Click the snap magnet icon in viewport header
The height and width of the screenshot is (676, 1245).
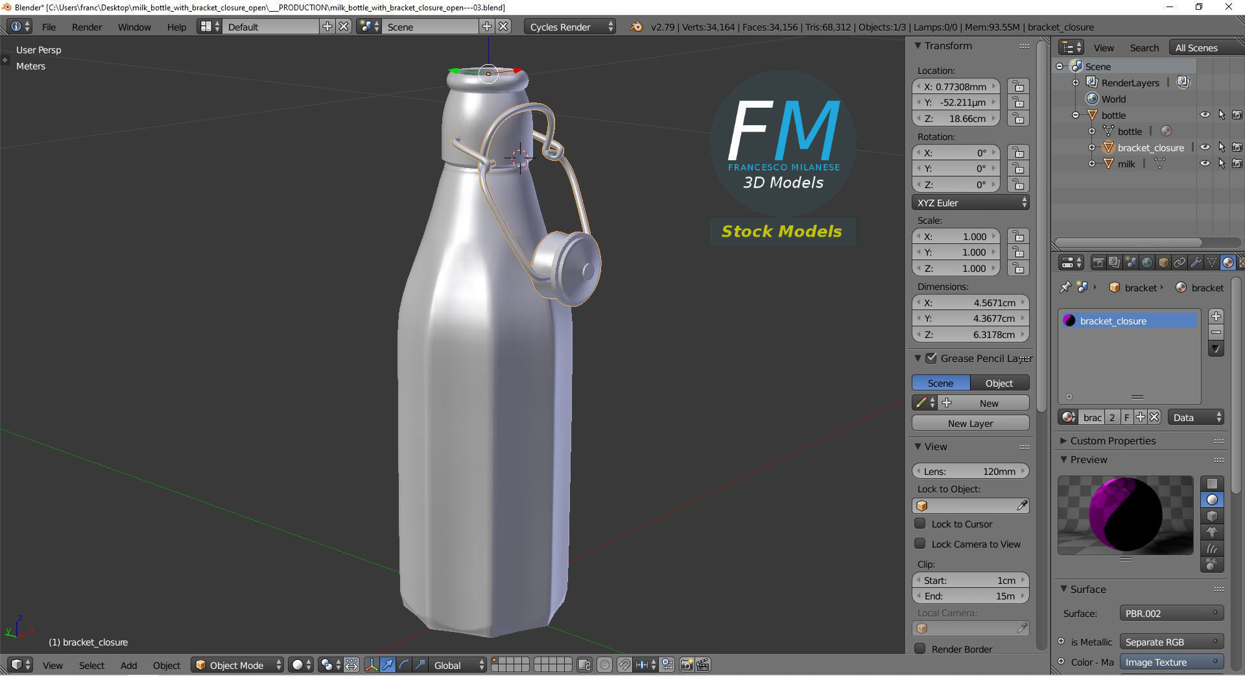pos(624,665)
